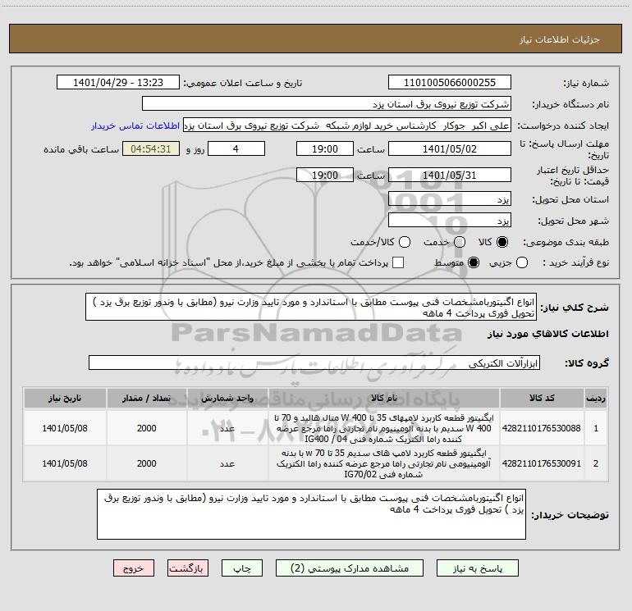Click the کد کالا column header
The width and height of the screenshot is (632, 611).
click(542, 398)
